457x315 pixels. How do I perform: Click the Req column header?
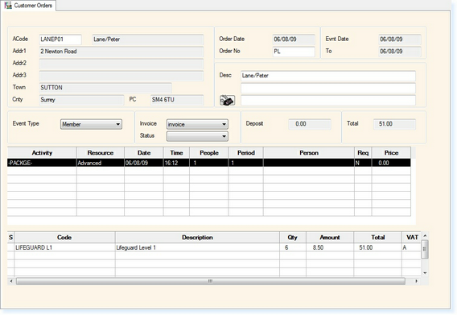click(363, 153)
